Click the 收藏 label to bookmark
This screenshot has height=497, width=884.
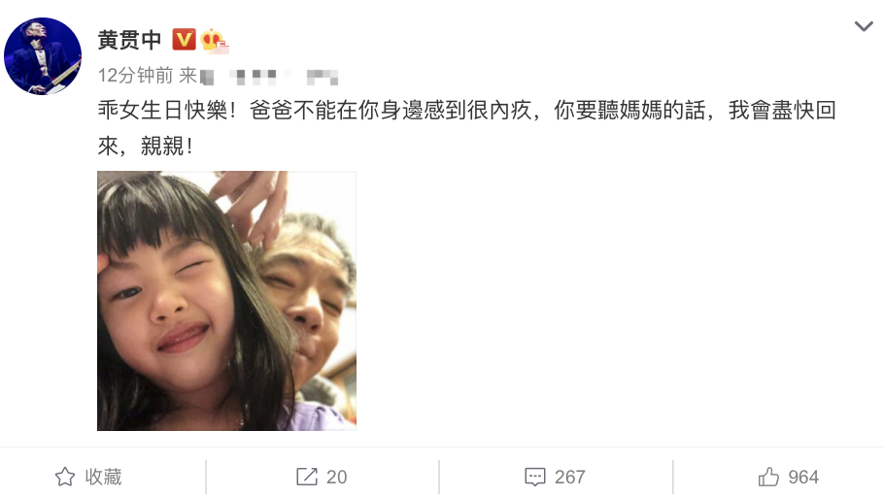tap(103, 477)
